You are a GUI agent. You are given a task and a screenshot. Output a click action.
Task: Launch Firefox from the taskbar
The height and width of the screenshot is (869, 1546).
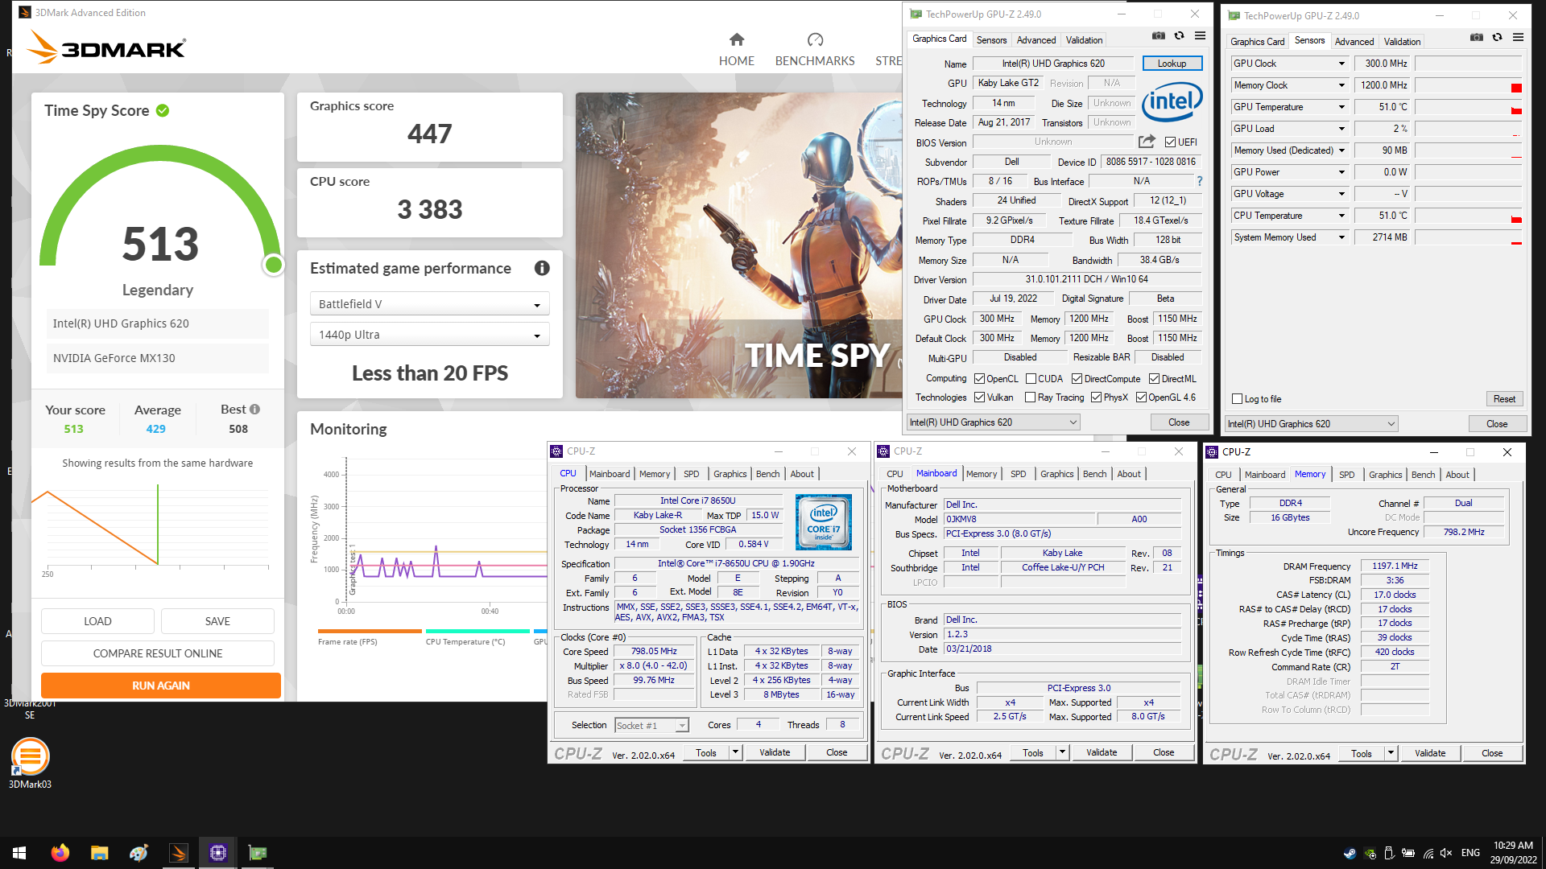tap(60, 853)
